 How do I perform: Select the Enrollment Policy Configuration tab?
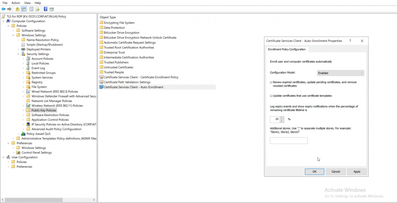click(287, 49)
